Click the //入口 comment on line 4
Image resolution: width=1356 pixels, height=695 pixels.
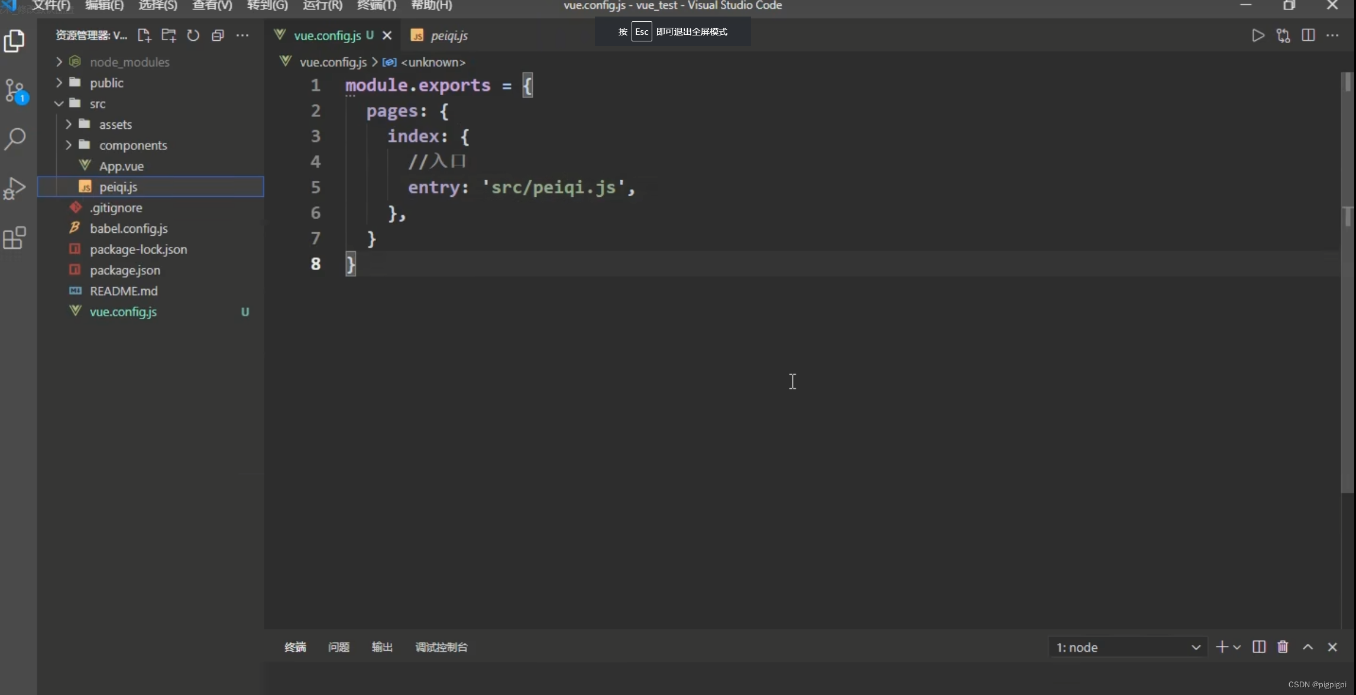[438, 161]
